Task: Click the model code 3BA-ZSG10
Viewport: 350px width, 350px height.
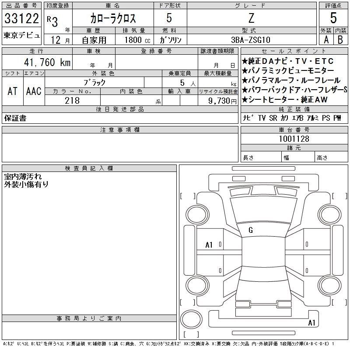Action: [251, 40]
